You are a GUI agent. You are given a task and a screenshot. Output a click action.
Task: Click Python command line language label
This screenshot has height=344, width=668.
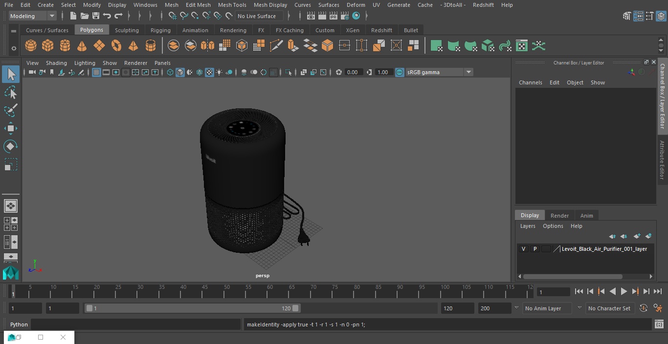pyautogui.click(x=19, y=324)
